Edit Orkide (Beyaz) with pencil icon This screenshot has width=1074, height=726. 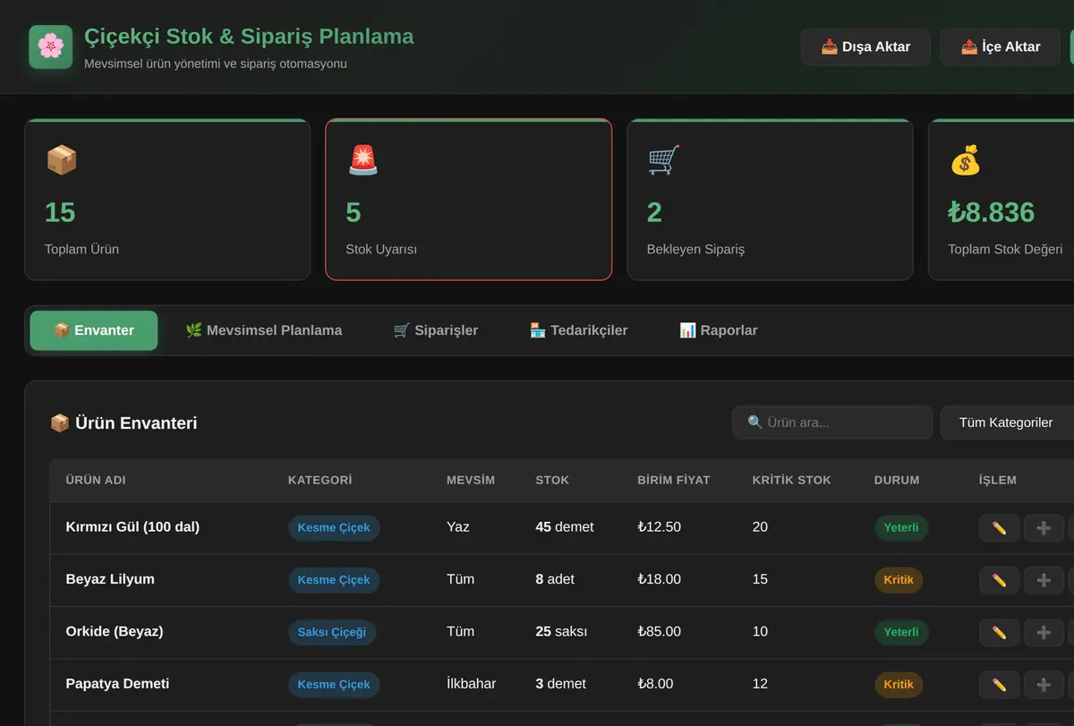click(x=999, y=633)
